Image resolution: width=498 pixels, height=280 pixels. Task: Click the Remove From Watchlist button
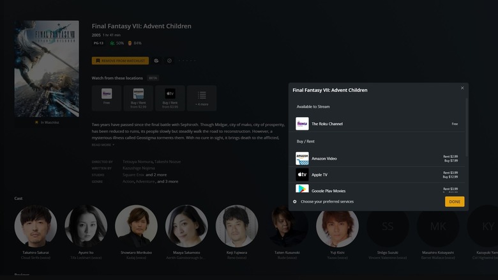point(120,61)
